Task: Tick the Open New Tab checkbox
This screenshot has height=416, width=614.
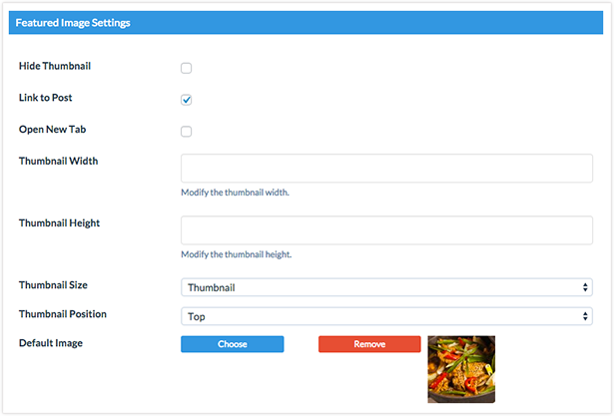Action: coord(186,132)
